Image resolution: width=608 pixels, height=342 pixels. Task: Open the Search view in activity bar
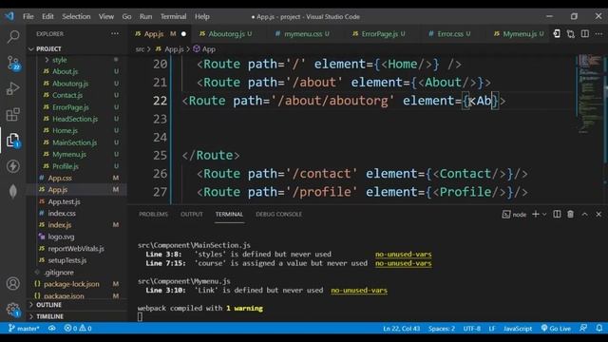(x=12, y=36)
